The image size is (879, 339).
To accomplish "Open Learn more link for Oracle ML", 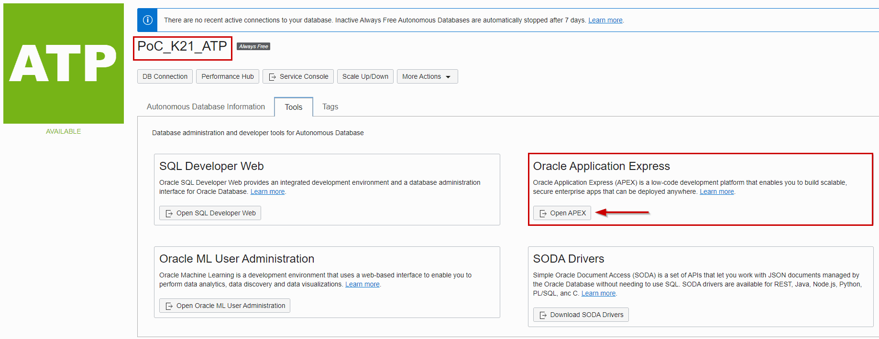I will (x=363, y=284).
